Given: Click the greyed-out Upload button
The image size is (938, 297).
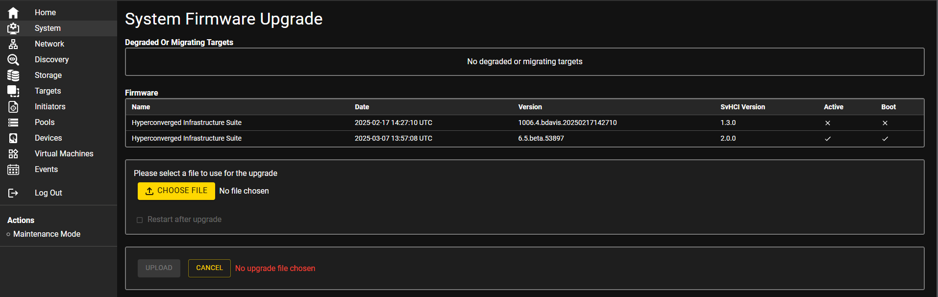Looking at the screenshot, I should (159, 268).
